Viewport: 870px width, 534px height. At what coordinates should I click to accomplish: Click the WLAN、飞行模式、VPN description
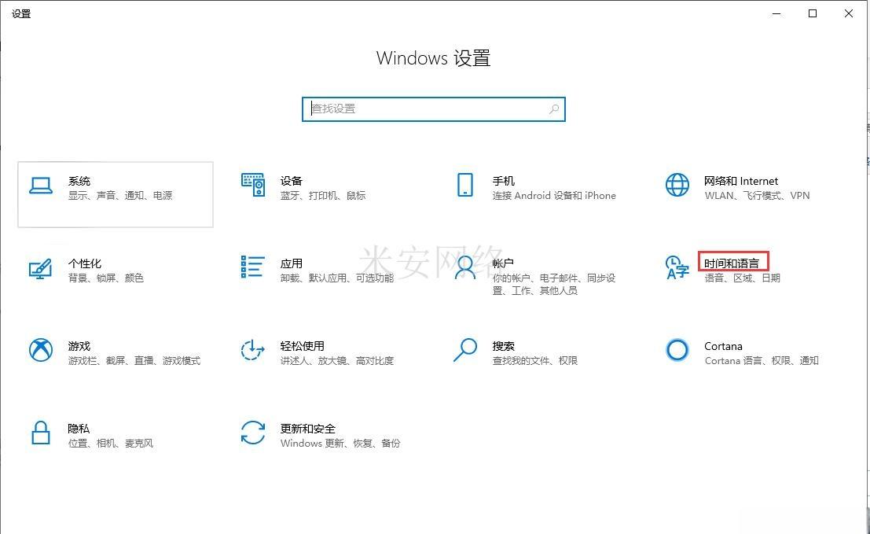tap(757, 195)
